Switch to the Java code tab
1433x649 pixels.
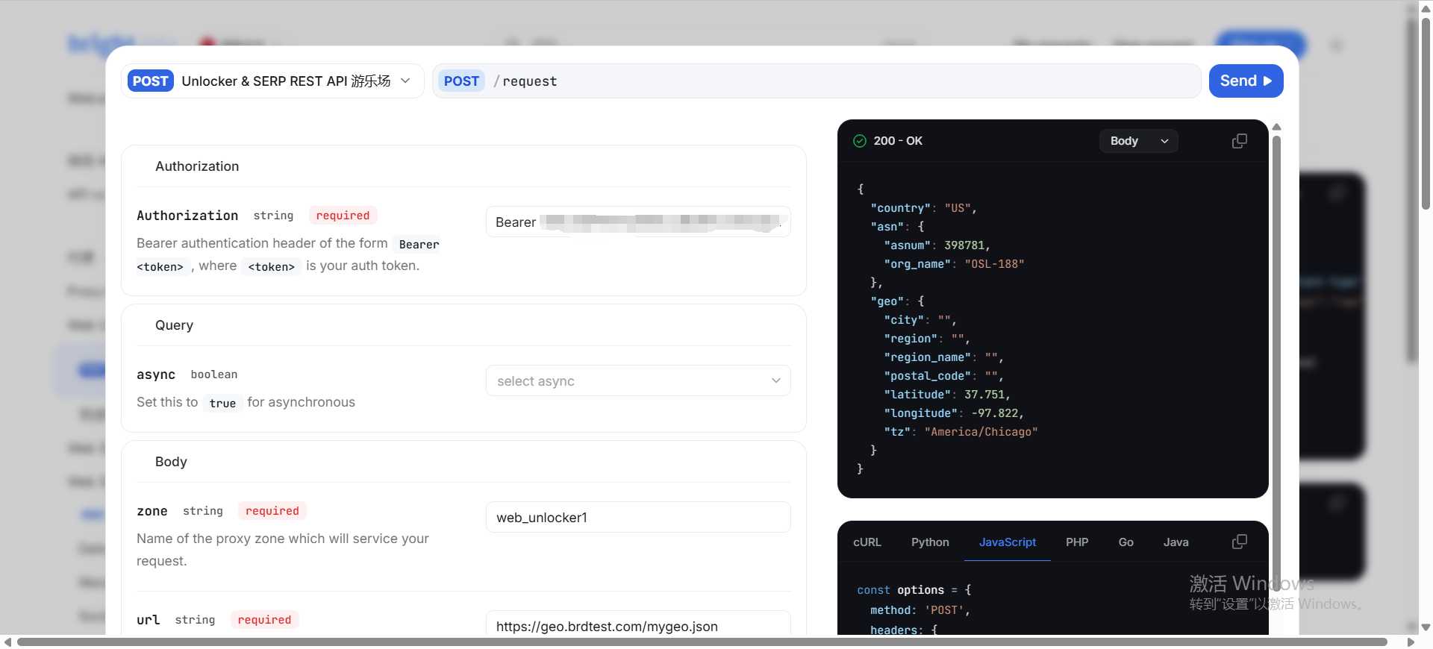click(1176, 542)
